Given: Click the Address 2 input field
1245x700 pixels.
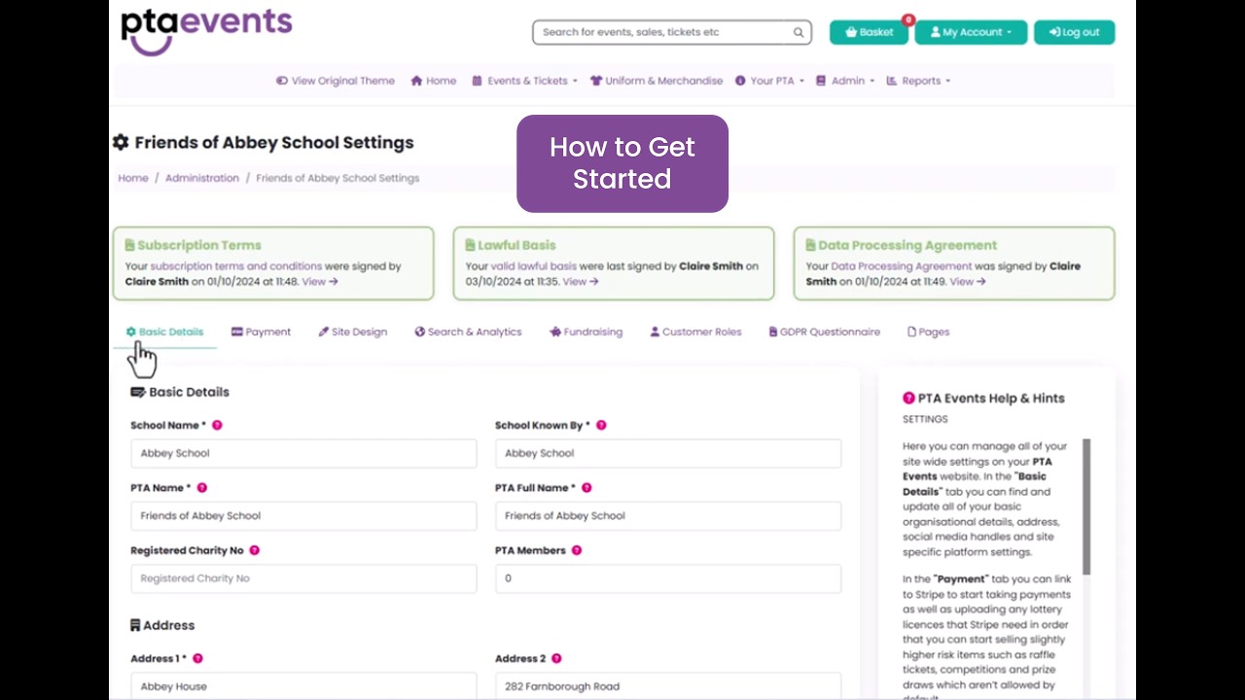Looking at the screenshot, I should tap(668, 685).
